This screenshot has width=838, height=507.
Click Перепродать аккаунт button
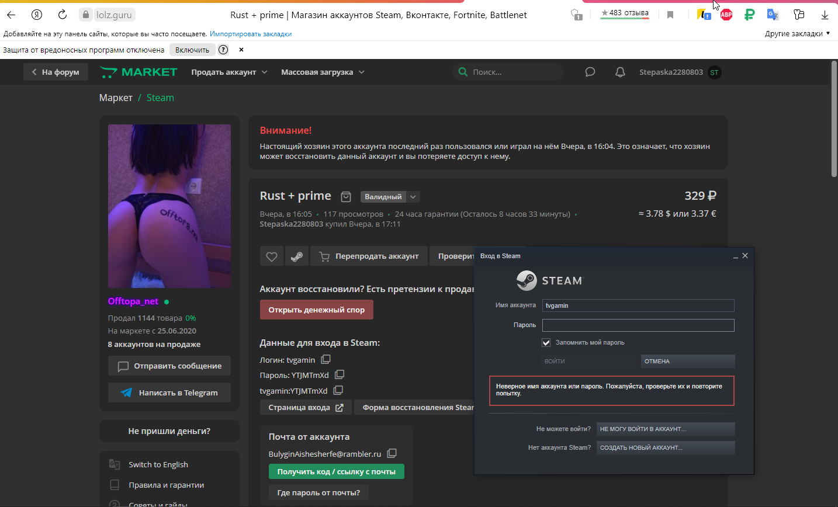coord(369,256)
